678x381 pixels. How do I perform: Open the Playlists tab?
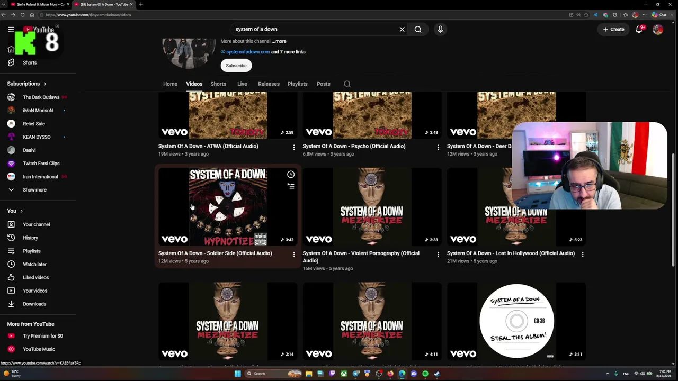pos(297,84)
